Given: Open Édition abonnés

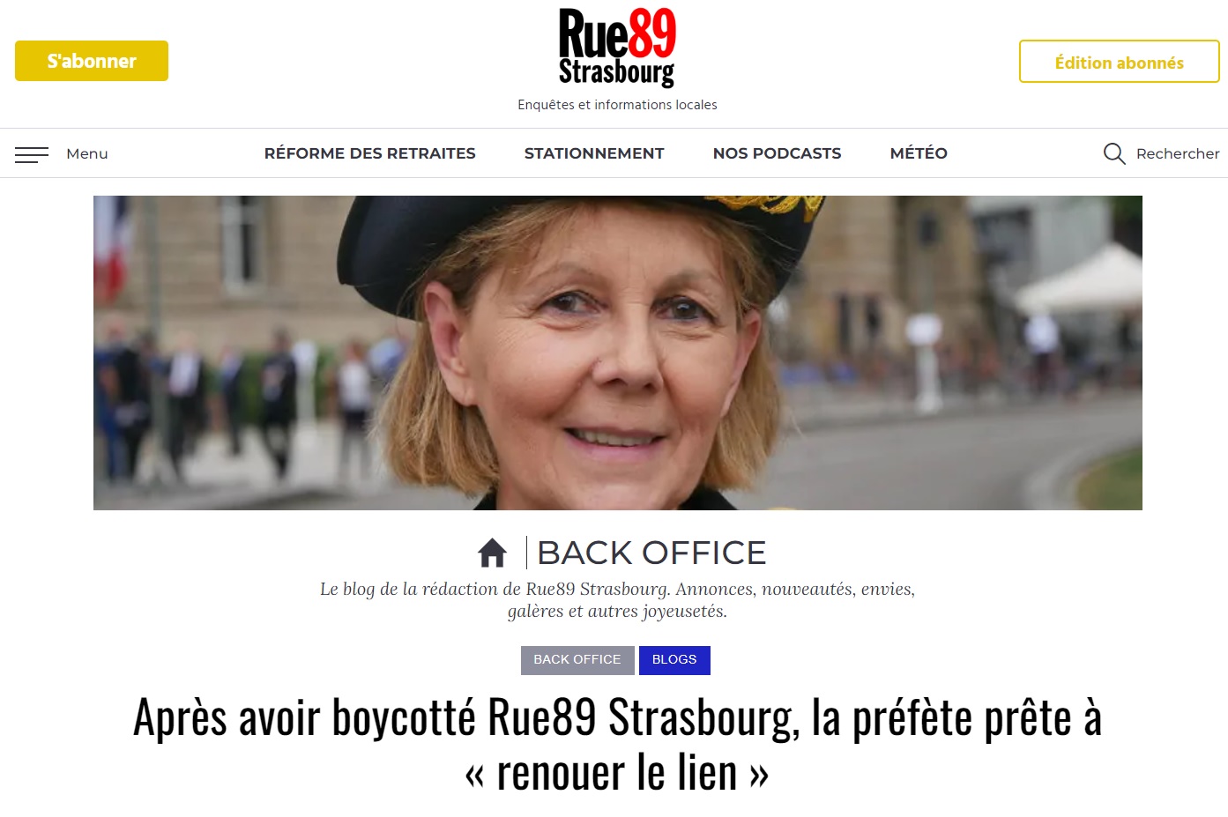Looking at the screenshot, I should [1120, 62].
